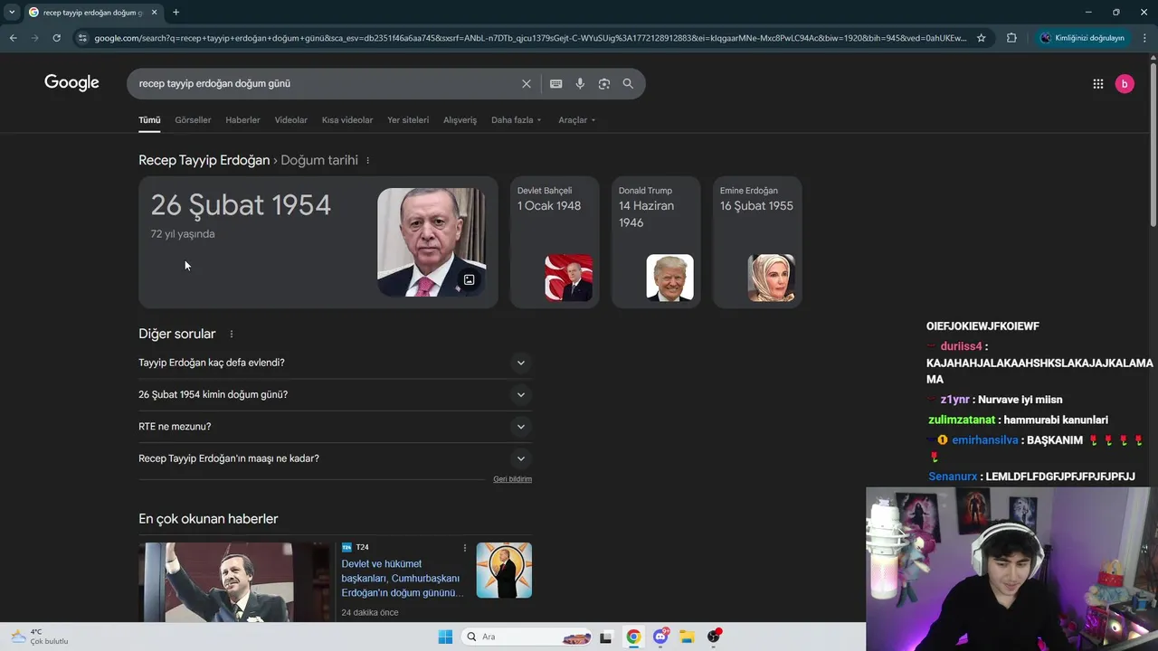Open OBS Studio from taskbar
This screenshot has height=651, width=1158.
coord(714,637)
